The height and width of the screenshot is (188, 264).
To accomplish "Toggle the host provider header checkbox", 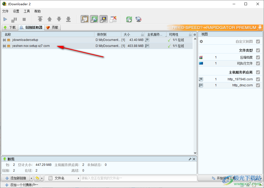I will point(258,72).
